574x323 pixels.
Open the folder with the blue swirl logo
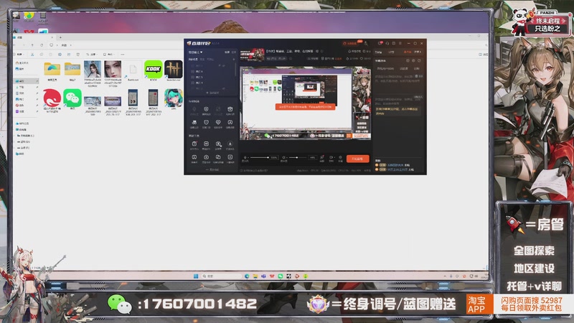coord(52,69)
